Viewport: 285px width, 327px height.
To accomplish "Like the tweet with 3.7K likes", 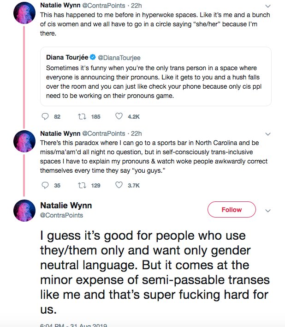I will point(119,185).
